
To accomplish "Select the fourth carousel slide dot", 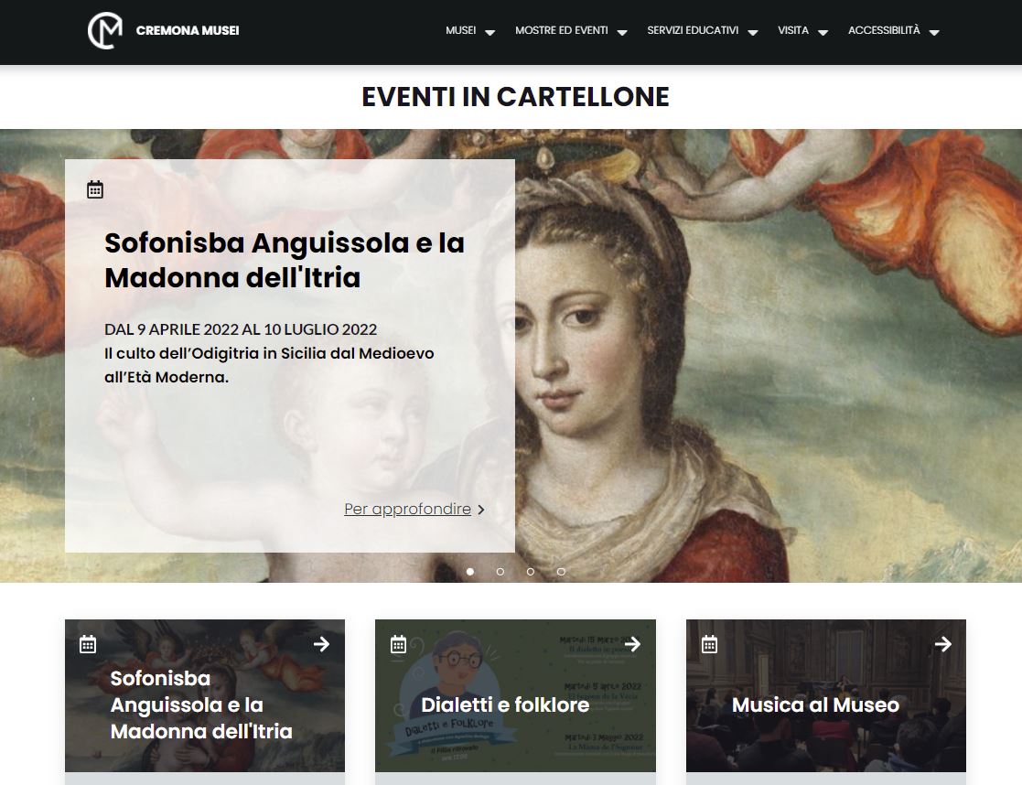I will click(x=561, y=572).
